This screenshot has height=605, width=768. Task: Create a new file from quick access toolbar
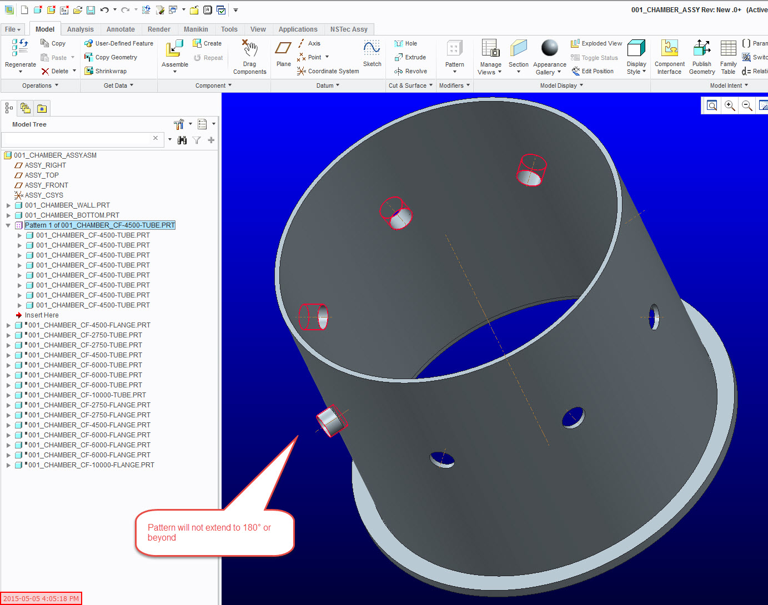pos(24,10)
